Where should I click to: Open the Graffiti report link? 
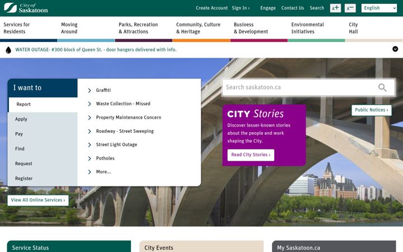coord(104,90)
